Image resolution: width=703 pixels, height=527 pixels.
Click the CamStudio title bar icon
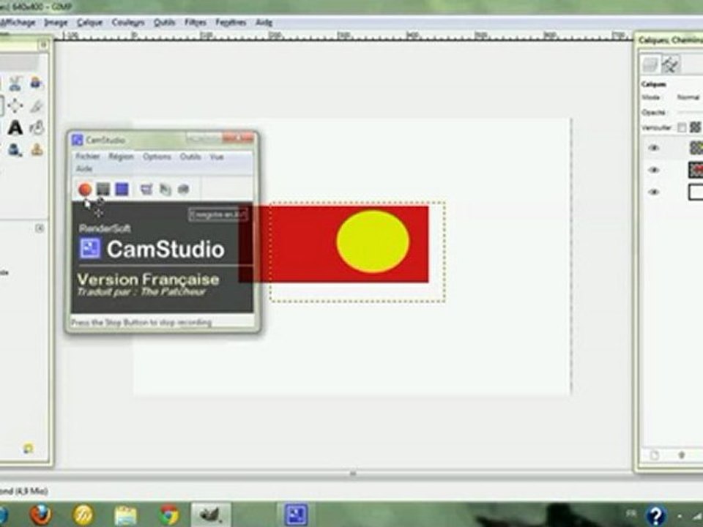pyautogui.click(x=77, y=140)
